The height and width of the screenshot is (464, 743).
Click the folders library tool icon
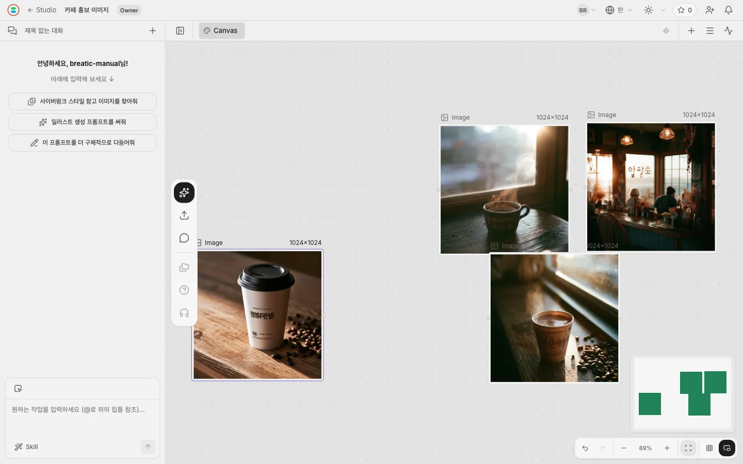(x=184, y=268)
